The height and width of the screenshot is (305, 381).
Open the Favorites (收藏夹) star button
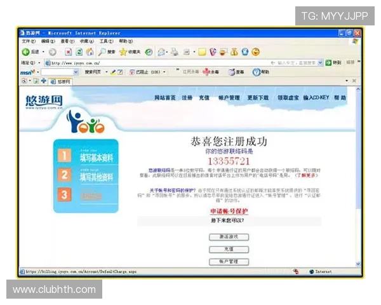[x=130, y=52]
